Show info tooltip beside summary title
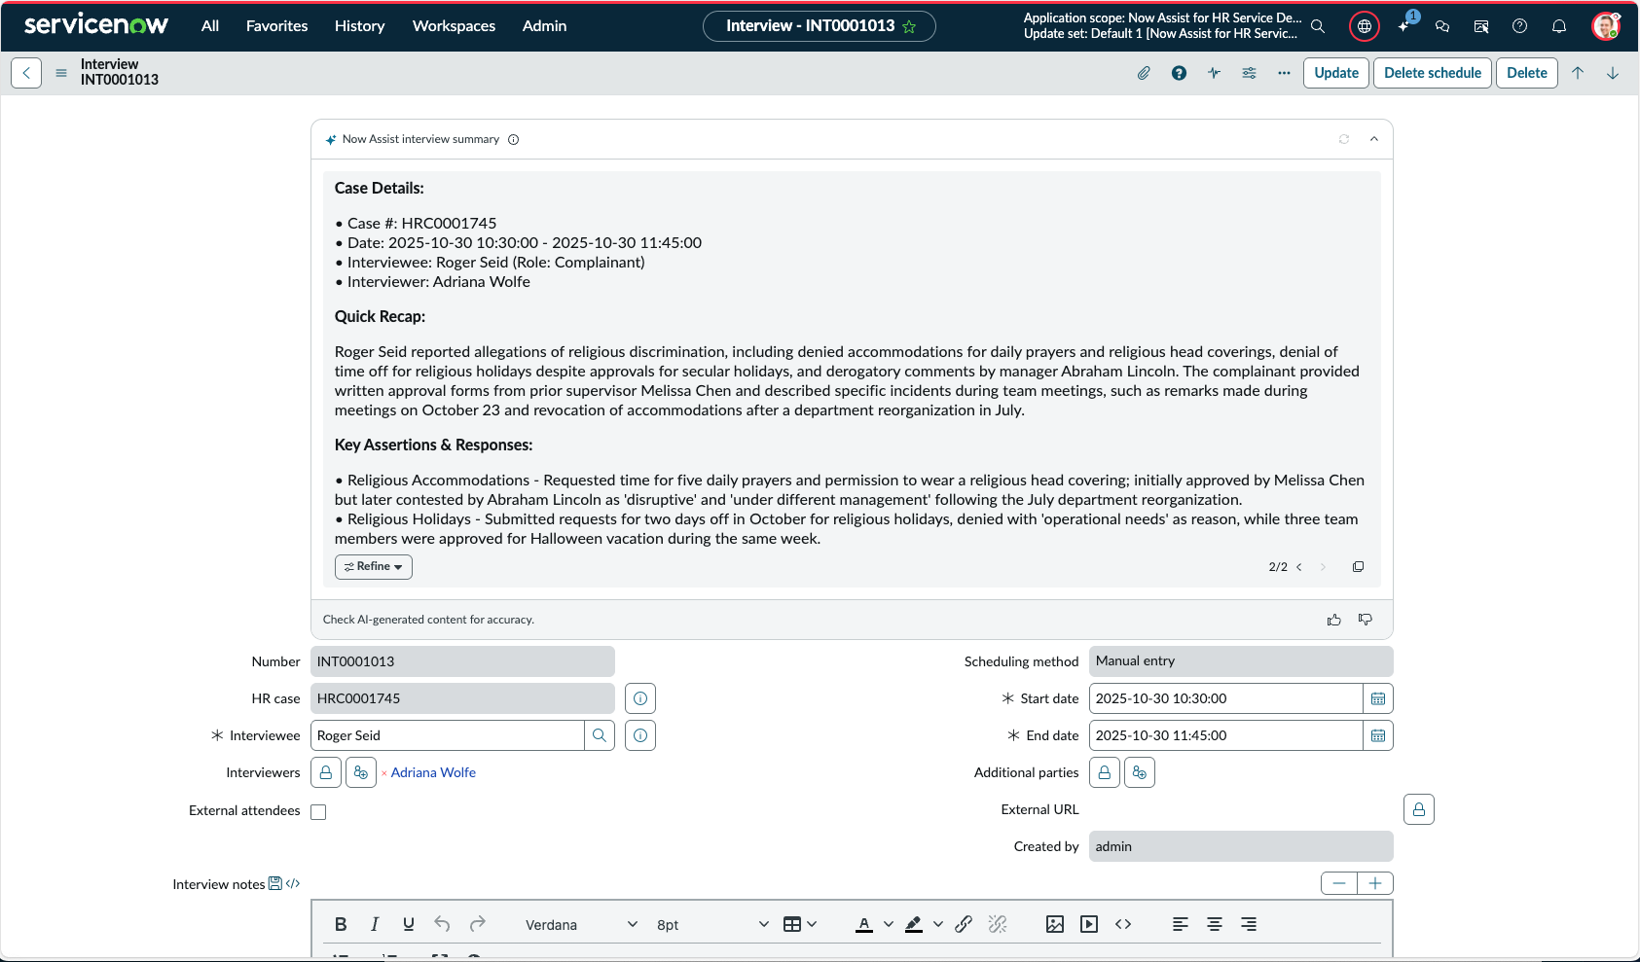 [513, 139]
